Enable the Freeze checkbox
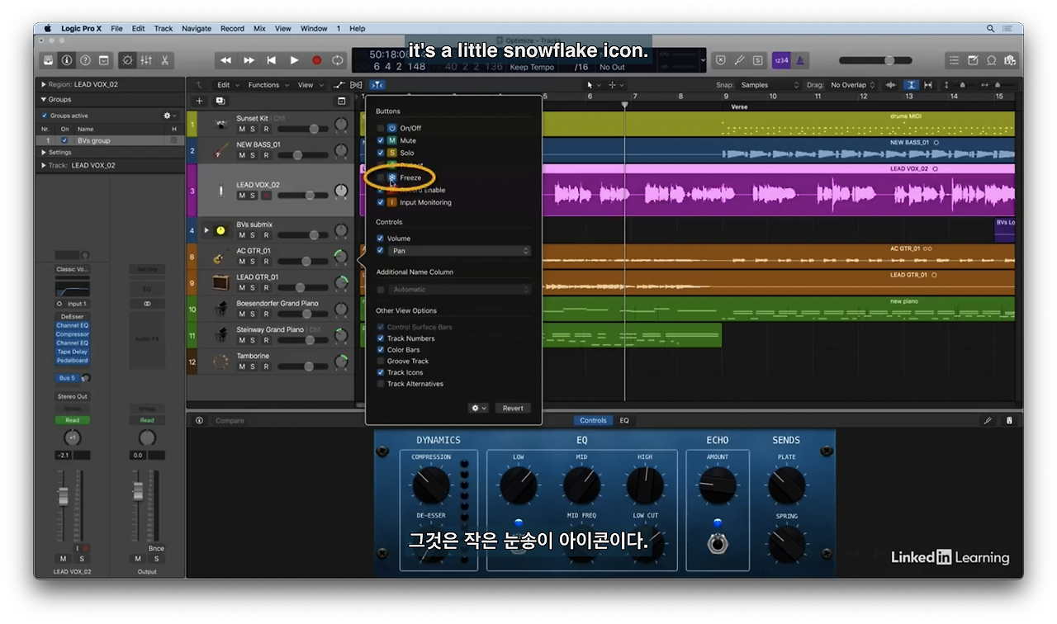The image size is (1057, 624). [x=381, y=177]
